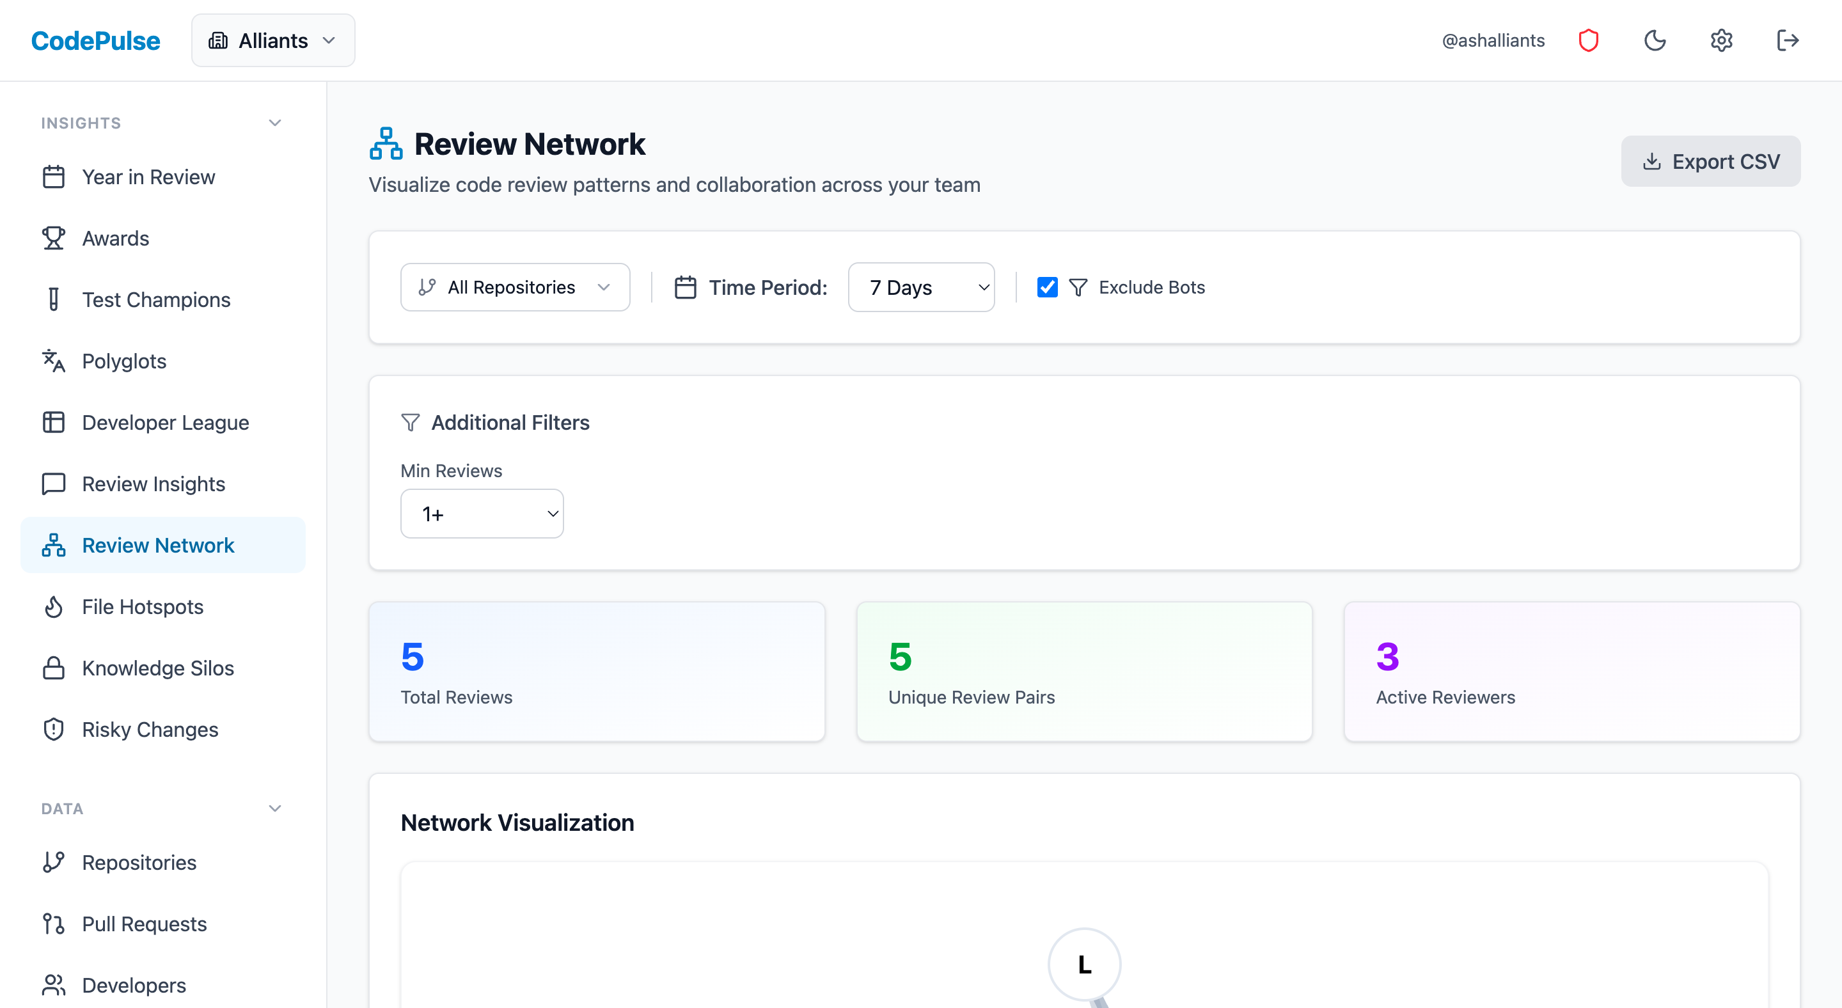
Task: Click the red shield icon in the header
Action: click(1589, 40)
